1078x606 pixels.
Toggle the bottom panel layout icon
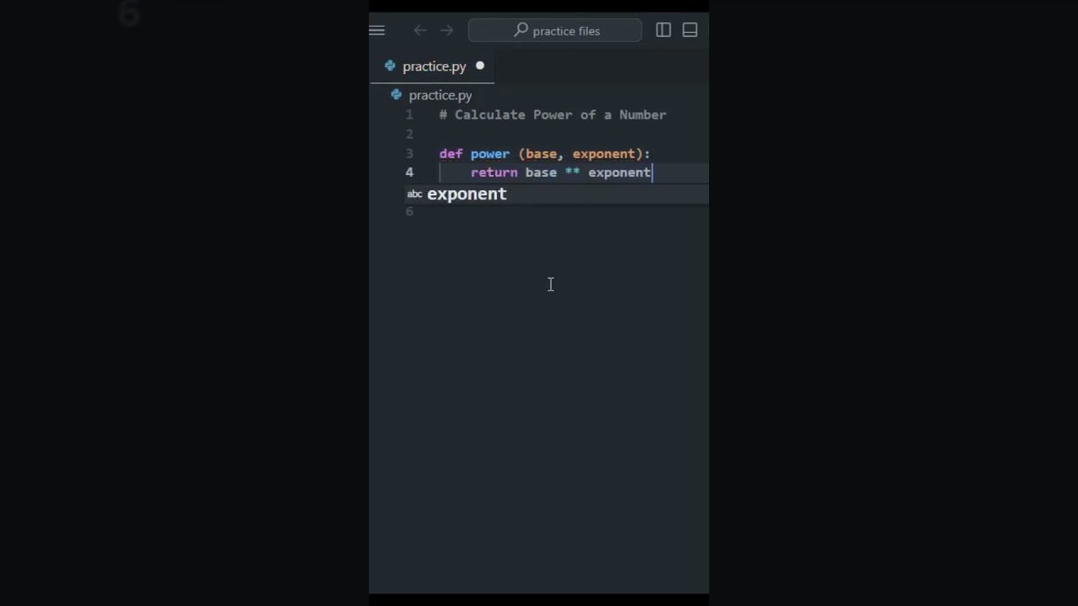tap(690, 30)
